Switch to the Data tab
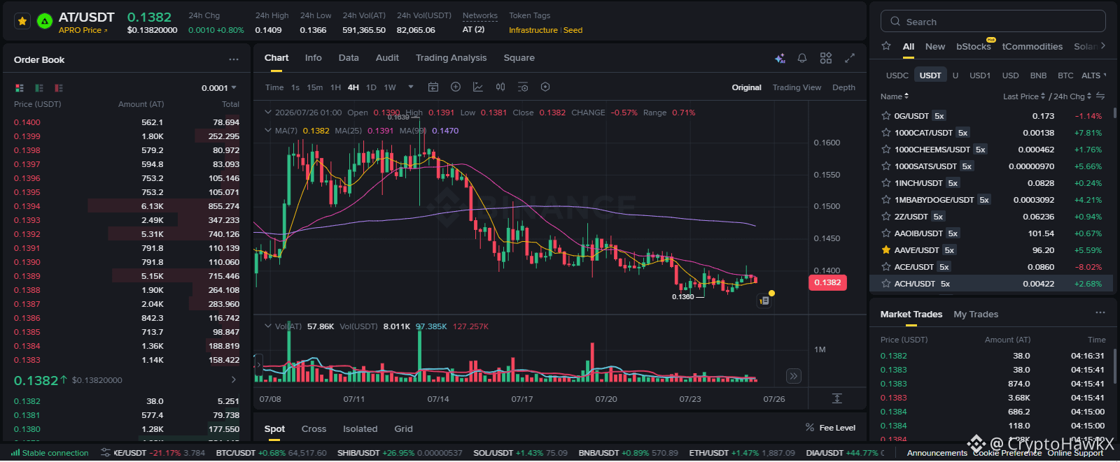The image size is (1120, 462). pyautogui.click(x=349, y=58)
